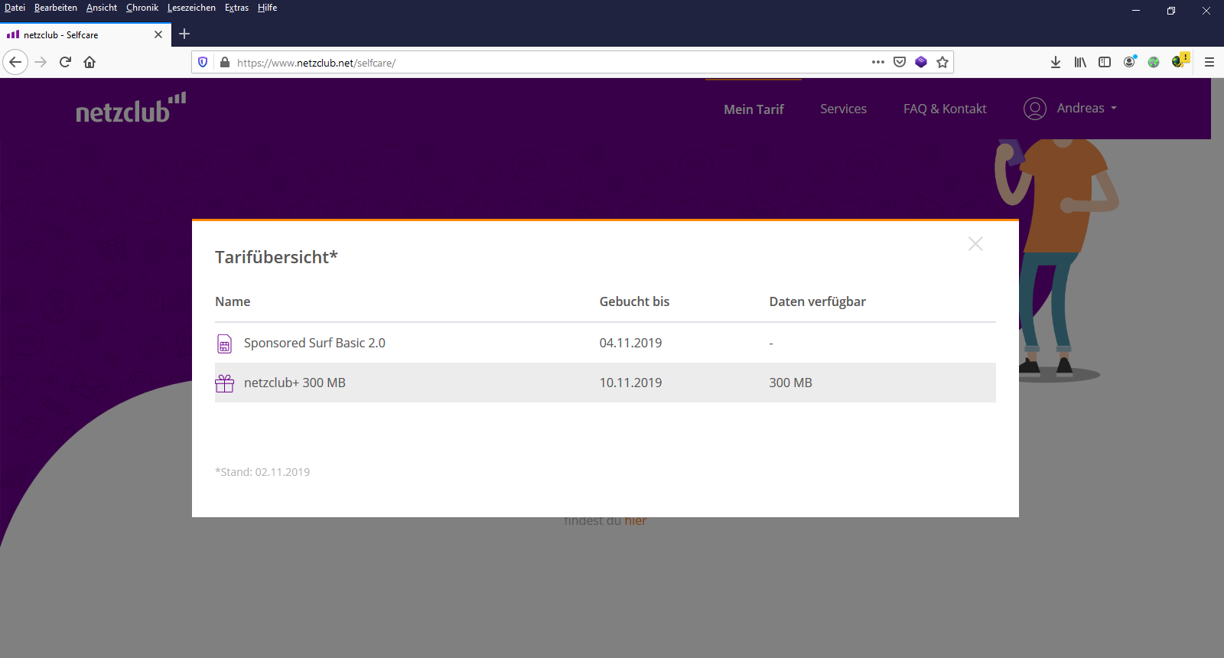Screen dimensions: 1224x658
Task: Open the Chronik menu
Action: (142, 8)
